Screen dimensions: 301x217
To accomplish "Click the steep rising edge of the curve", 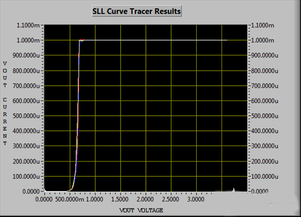I will pos(78,115).
